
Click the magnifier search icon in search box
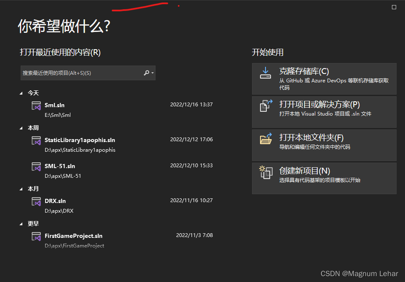[x=147, y=73]
